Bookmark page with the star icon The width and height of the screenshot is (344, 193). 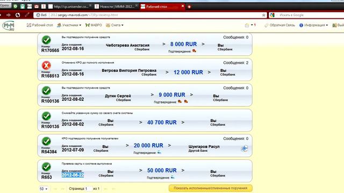point(263,15)
